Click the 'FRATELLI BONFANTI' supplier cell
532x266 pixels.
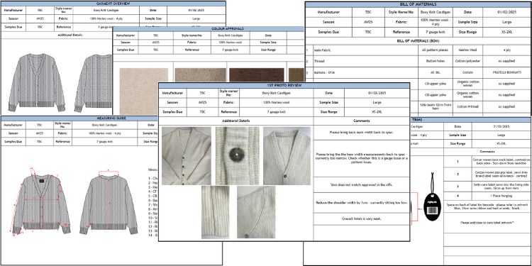(506, 72)
